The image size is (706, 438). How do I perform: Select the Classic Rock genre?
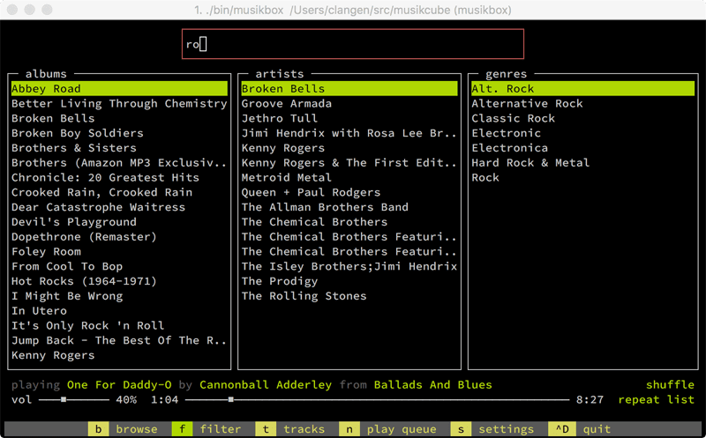pyautogui.click(x=514, y=118)
